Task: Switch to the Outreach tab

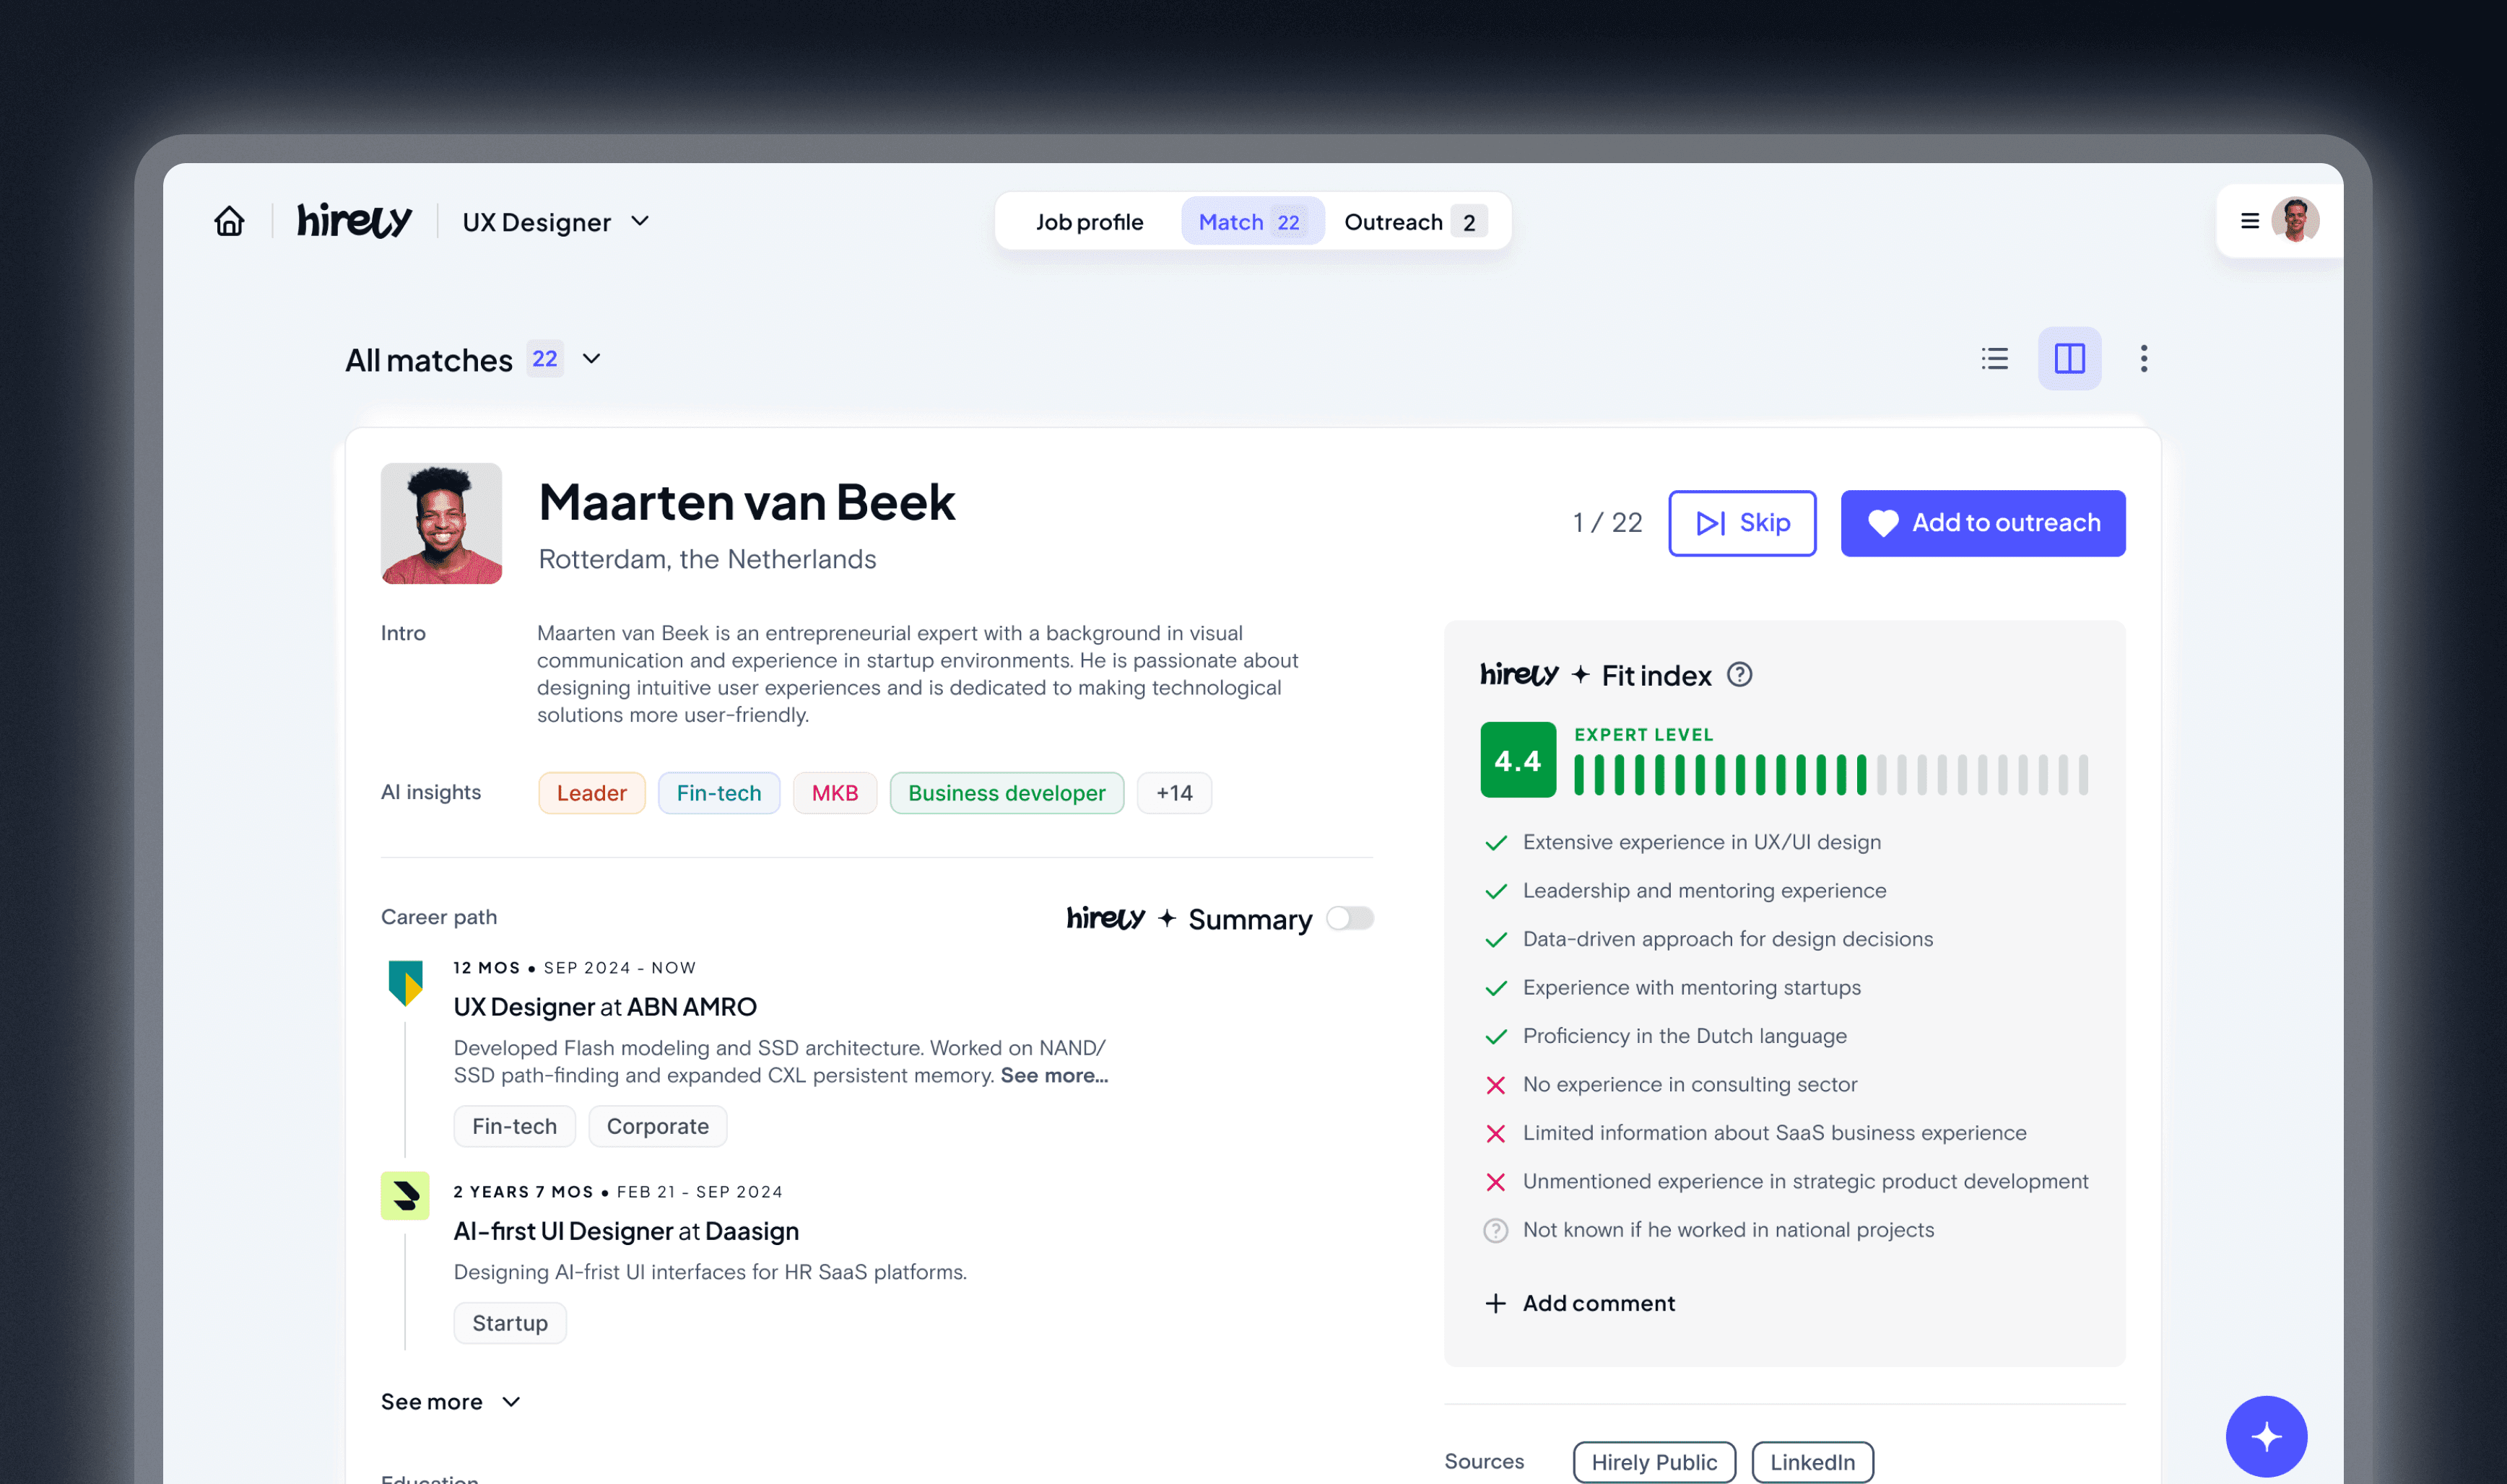Action: tap(1415, 222)
